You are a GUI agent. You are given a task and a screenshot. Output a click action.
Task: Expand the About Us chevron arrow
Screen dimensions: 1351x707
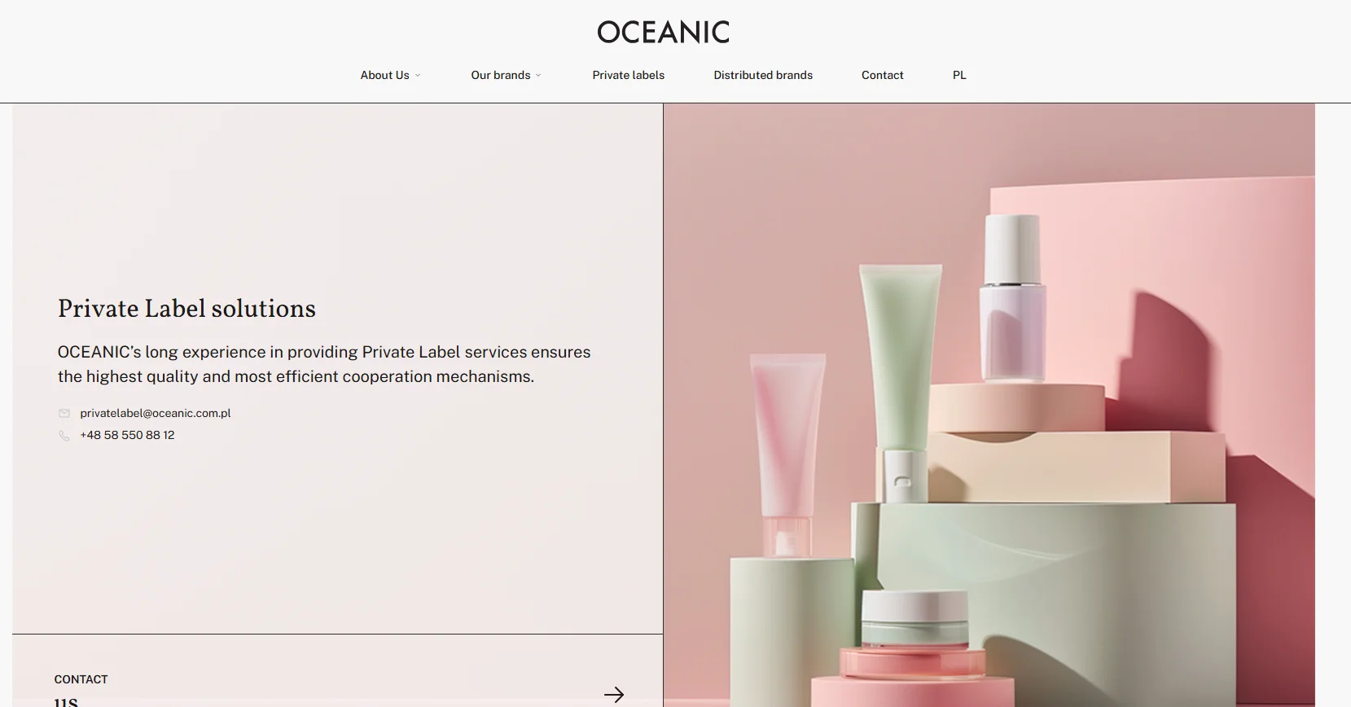(x=418, y=76)
